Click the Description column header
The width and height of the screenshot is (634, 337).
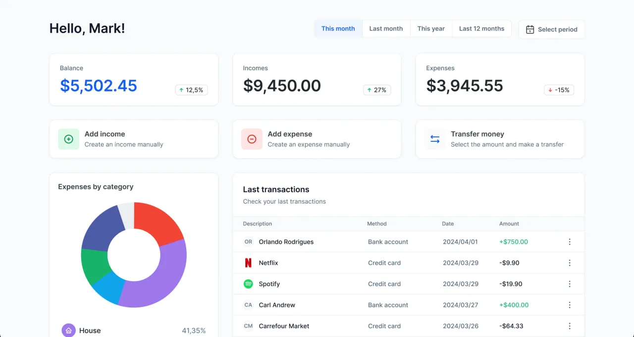click(x=258, y=224)
